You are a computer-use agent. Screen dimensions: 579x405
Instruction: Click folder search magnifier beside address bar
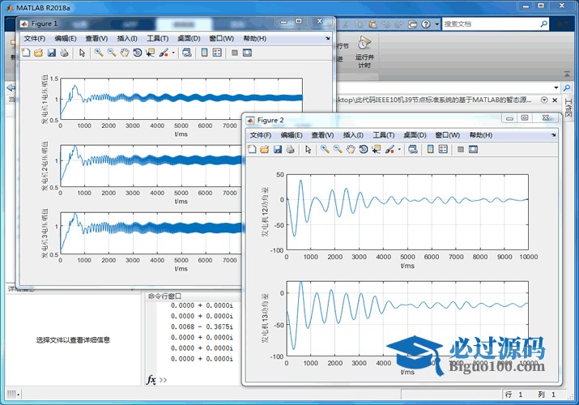(566, 87)
